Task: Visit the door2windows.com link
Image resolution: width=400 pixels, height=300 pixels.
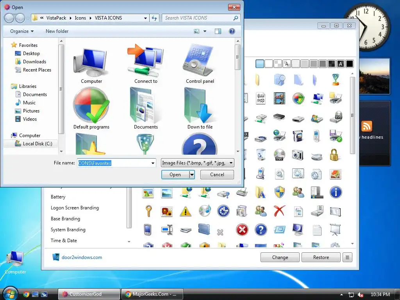Action: [x=82, y=257]
